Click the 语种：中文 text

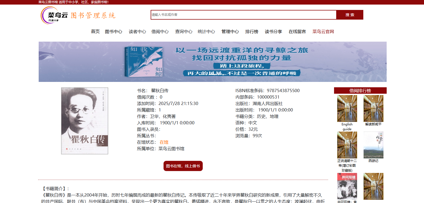(x=246, y=123)
